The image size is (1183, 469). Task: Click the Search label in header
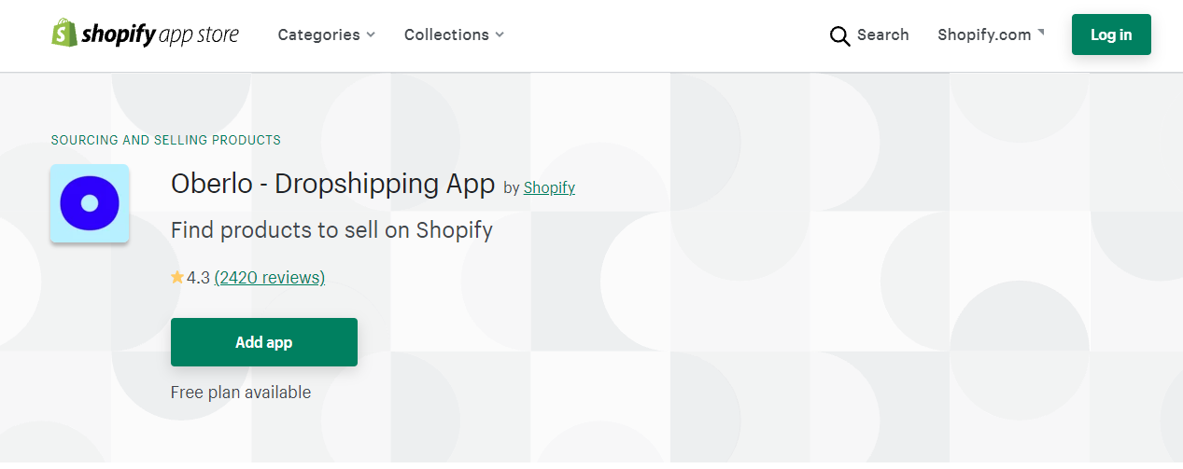point(882,34)
